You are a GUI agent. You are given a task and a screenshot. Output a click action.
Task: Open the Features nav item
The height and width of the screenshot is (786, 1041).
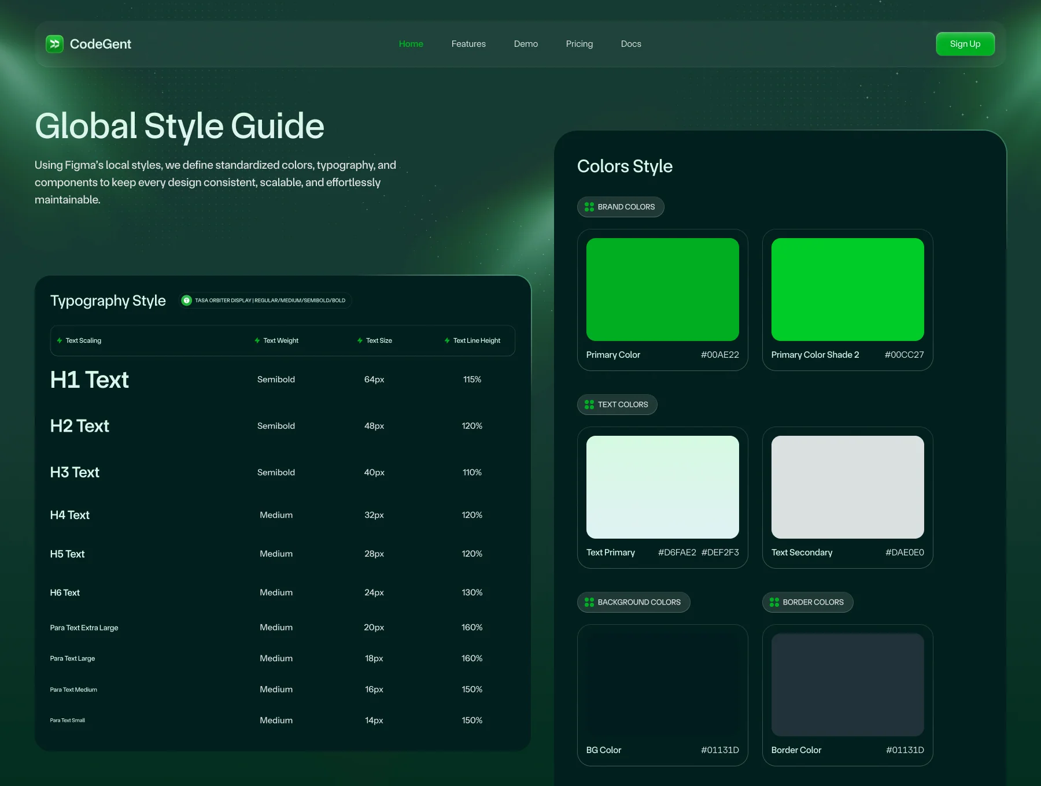click(x=468, y=44)
